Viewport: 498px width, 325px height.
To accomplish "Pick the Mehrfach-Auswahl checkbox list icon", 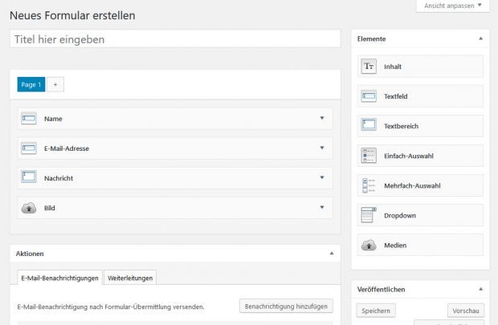I will point(369,185).
